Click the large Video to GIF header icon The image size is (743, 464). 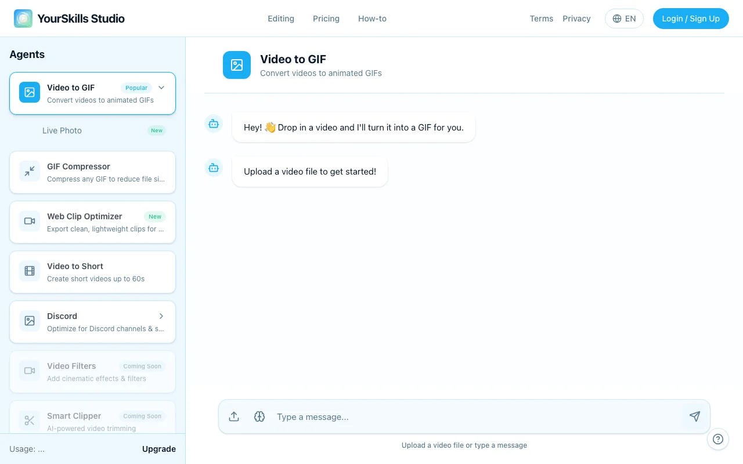tap(237, 65)
